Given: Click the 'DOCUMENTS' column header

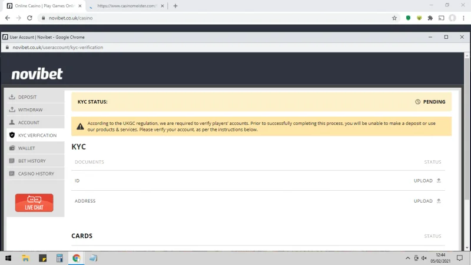Looking at the screenshot, I should (89, 162).
